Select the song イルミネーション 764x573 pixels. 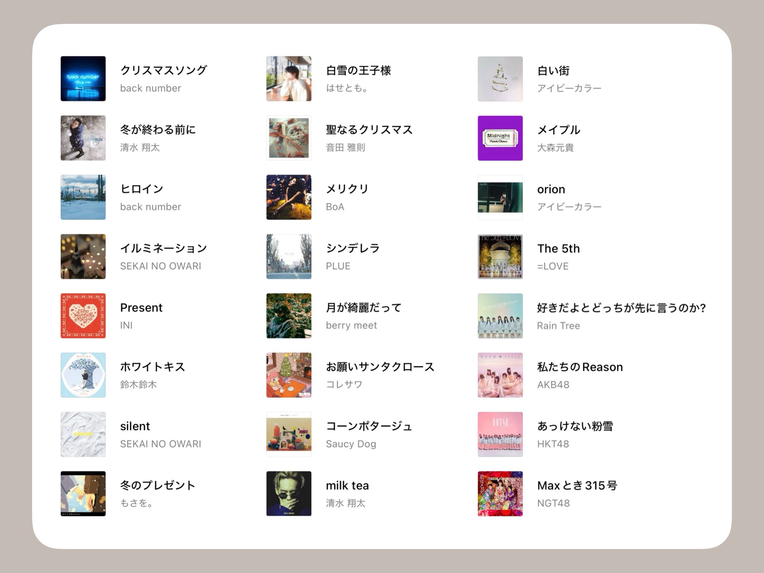pos(163,248)
